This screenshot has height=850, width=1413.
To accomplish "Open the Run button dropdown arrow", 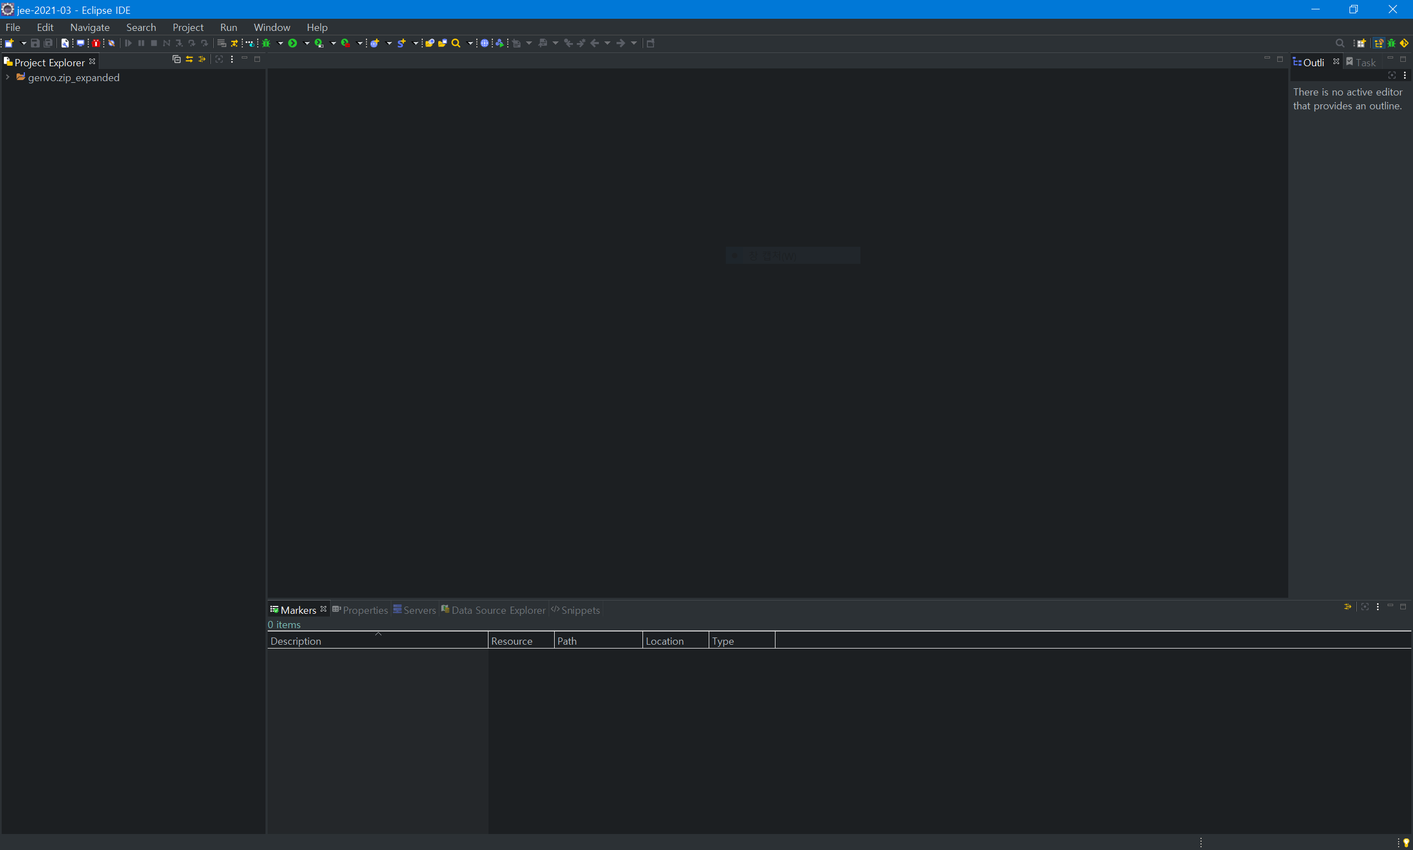I will (x=306, y=43).
